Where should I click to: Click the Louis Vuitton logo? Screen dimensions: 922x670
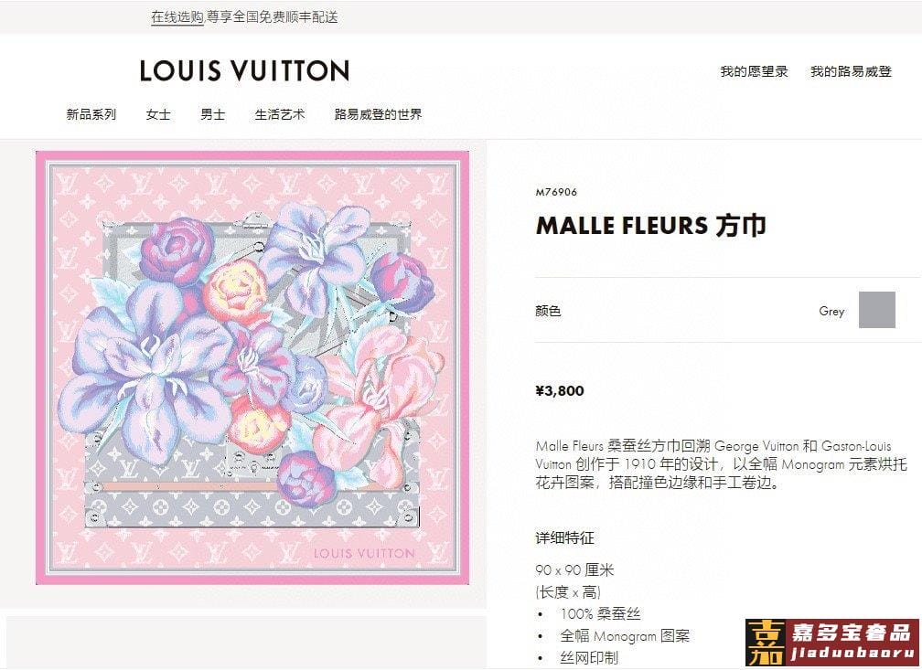click(x=244, y=70)
